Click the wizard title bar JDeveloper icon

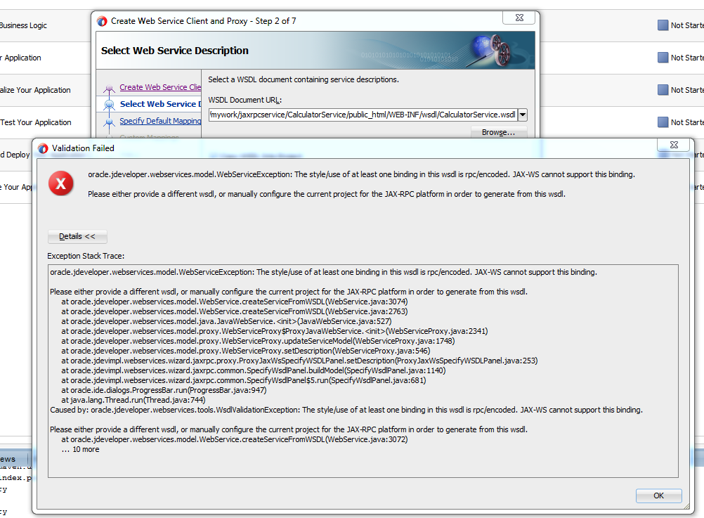102,21
